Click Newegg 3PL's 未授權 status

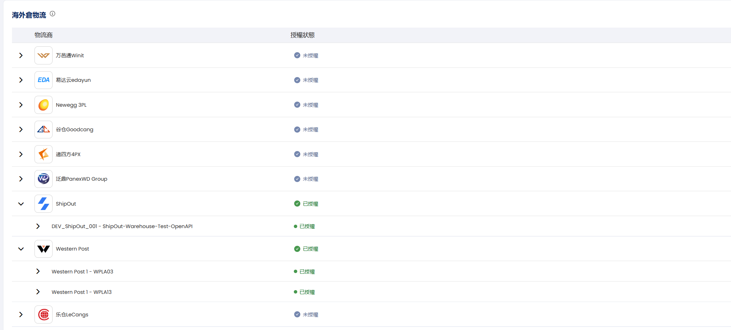pos(306,105)
